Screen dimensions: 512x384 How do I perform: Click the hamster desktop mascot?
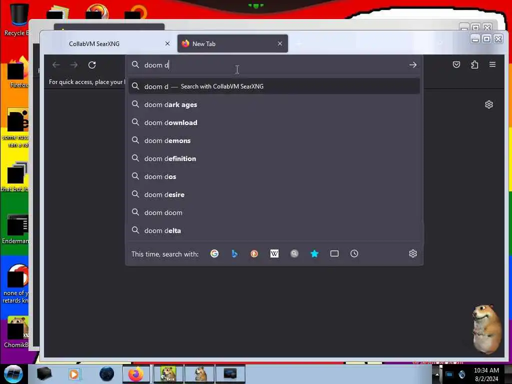486,329
